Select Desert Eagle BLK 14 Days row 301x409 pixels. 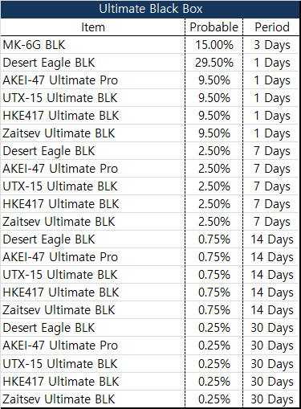[x=150, y=239]
